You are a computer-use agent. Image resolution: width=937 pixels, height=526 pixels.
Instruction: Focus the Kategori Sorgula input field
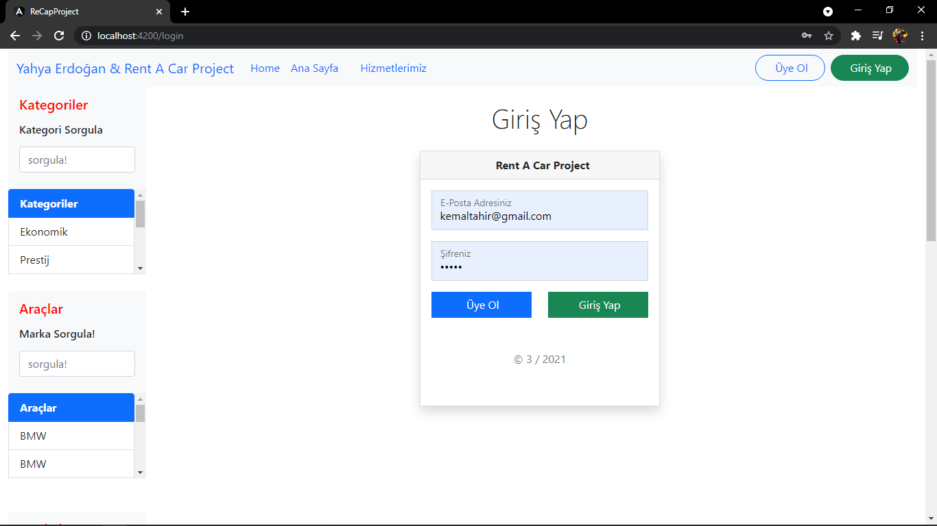pyautogui.click(x=77, y=159)
